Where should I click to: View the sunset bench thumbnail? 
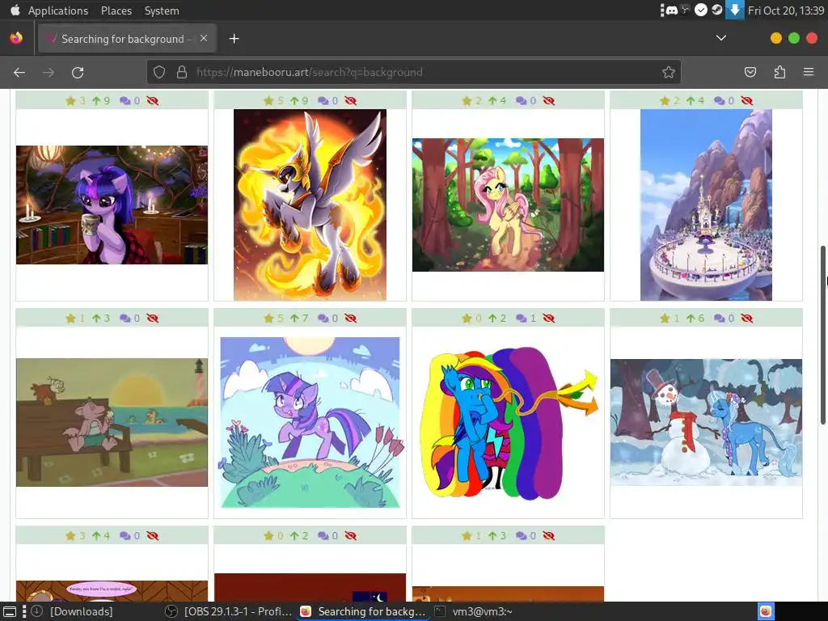coord(112,422)
